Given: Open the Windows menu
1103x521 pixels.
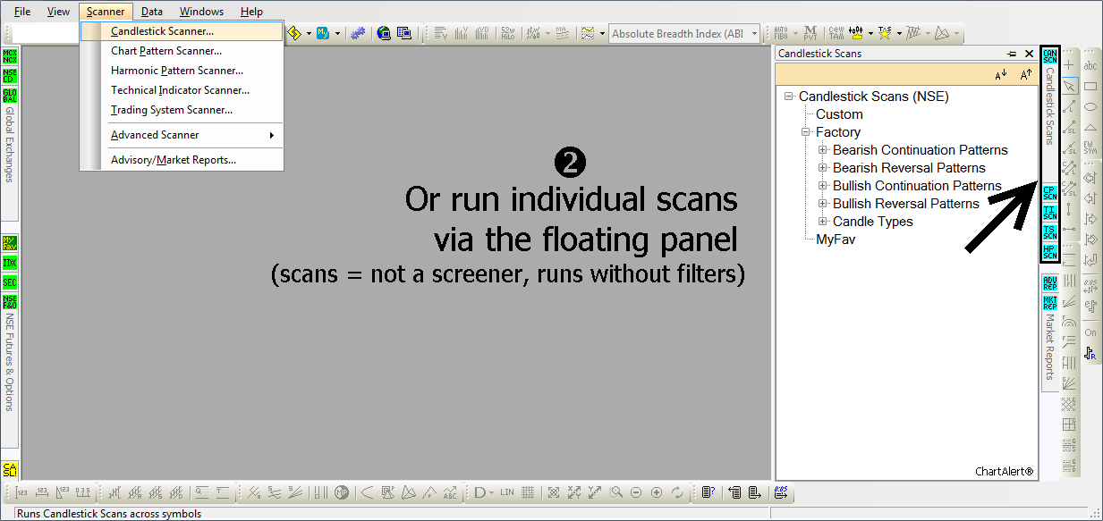Looking at the screenshot, I should (201, 12).
